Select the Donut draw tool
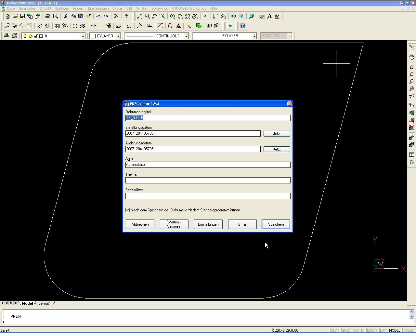The height and width of the screenshot is (333, 416). click(233, 16)
